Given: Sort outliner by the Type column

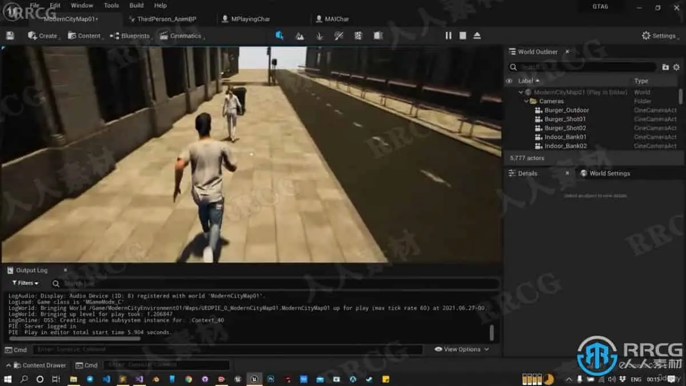Looking at the screenshot, I should coord(641,81).
